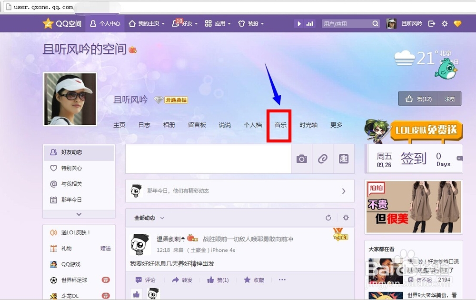Click the grey diamond icon beside 且听风吟
476x300 pixels.
coord(159,100)
